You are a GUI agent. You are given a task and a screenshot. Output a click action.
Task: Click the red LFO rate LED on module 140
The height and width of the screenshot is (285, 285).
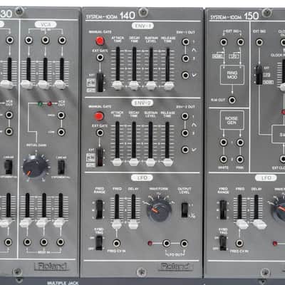coord(150,243)
